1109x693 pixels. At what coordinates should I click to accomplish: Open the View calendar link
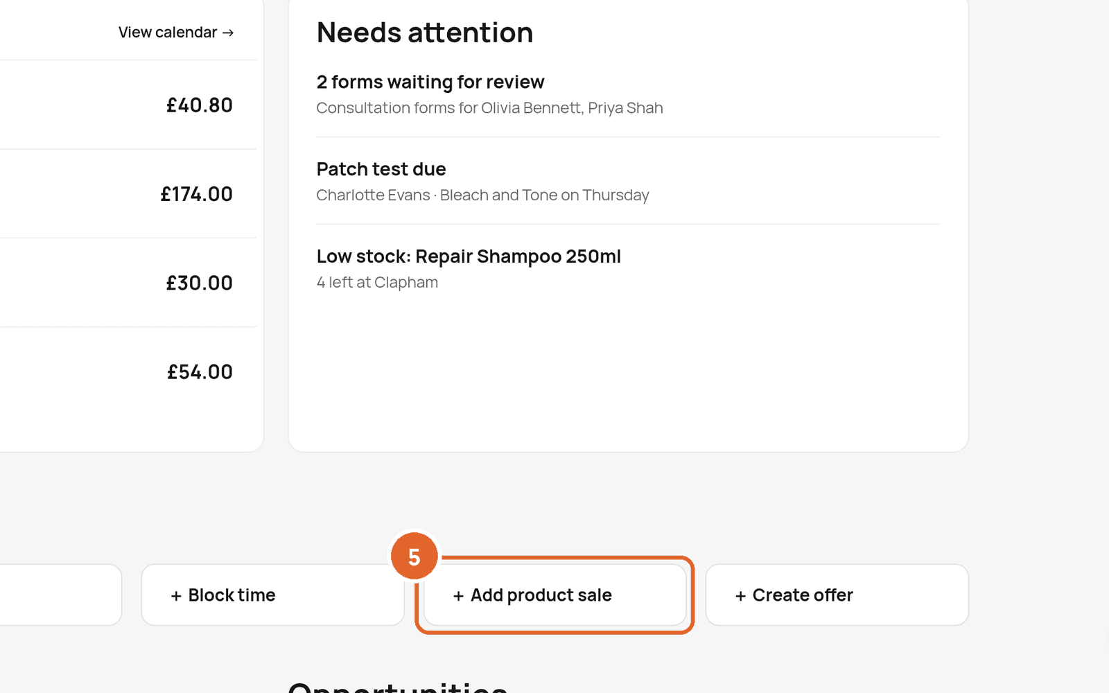coord(176,33)
